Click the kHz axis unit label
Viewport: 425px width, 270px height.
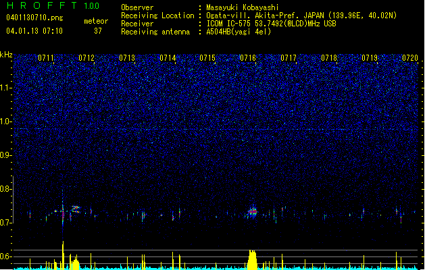[6, 55]
